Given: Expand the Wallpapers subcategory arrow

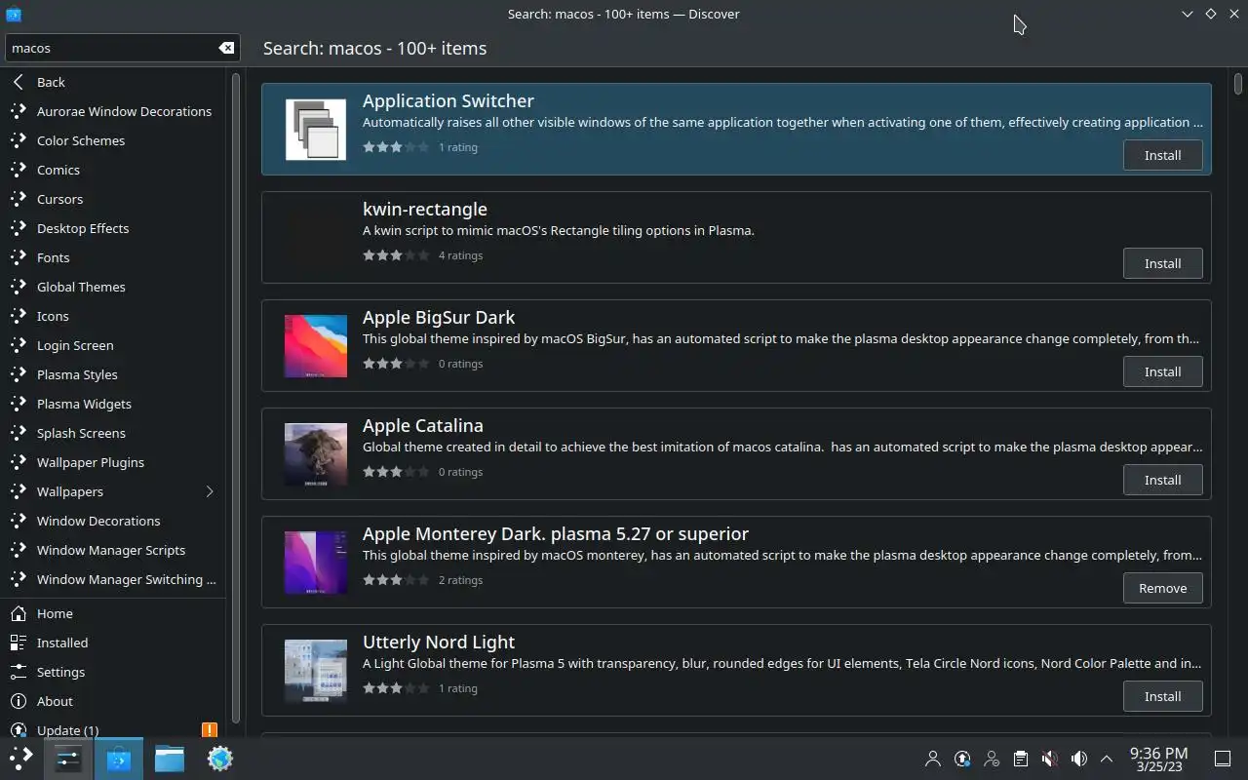Looking at the screenshot, I should (x=209, y=491).
